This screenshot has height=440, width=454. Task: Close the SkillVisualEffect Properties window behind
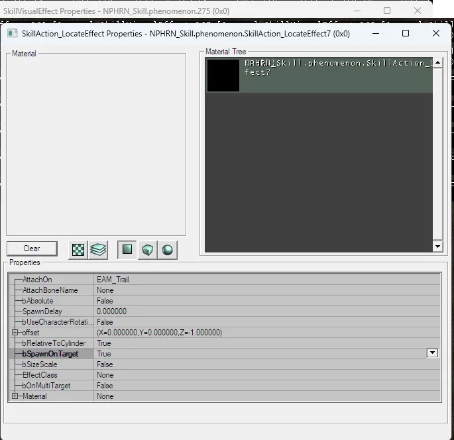point(418,11)
